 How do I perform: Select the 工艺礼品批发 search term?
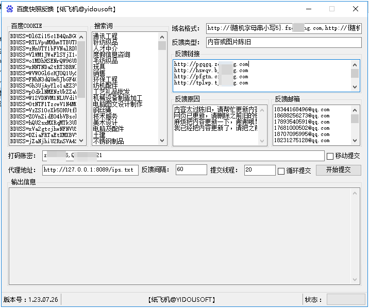[111, 92]
